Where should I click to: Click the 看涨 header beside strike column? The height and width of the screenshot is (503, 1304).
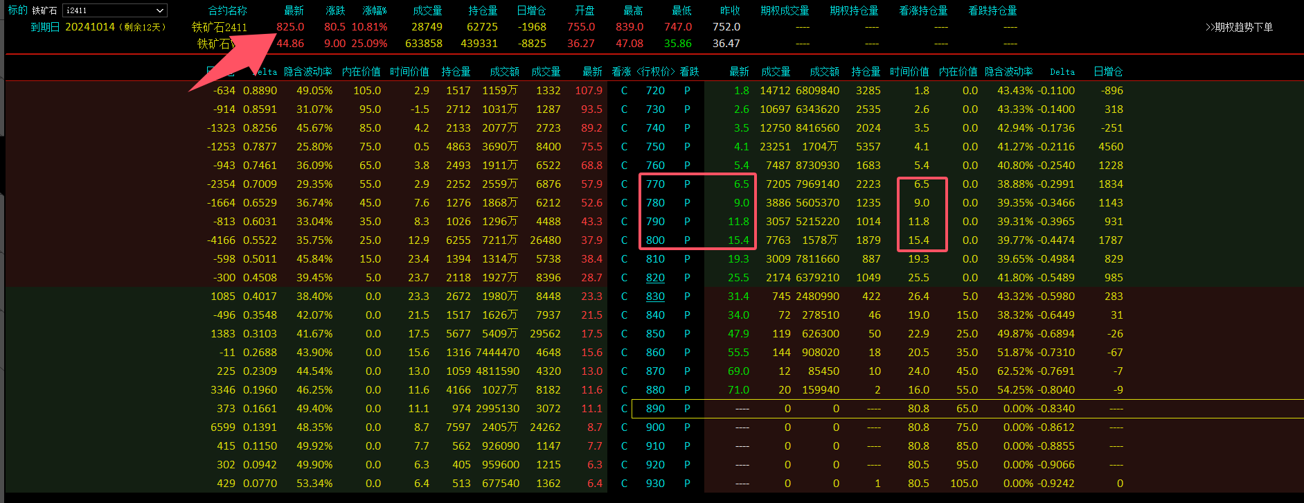tap(621, 71)
